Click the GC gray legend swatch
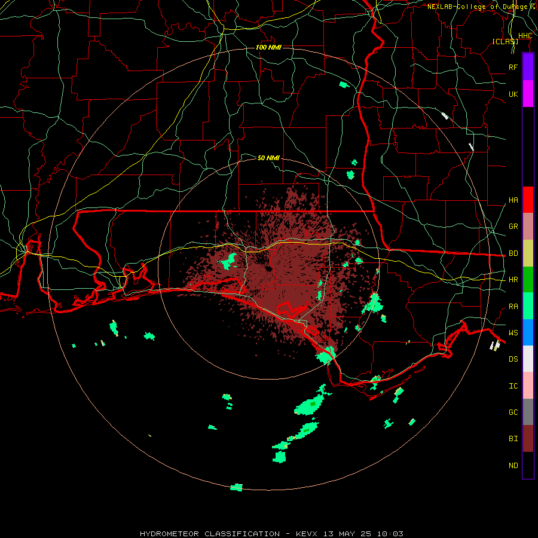 coord(528,412)
